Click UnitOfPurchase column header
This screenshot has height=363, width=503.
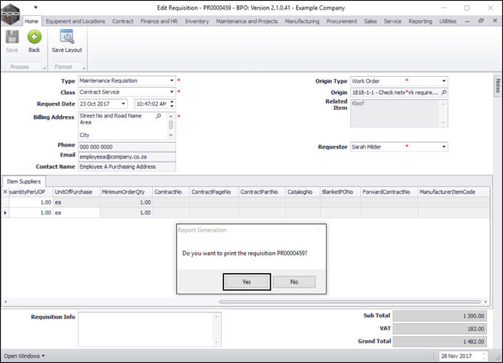[76, 192]
